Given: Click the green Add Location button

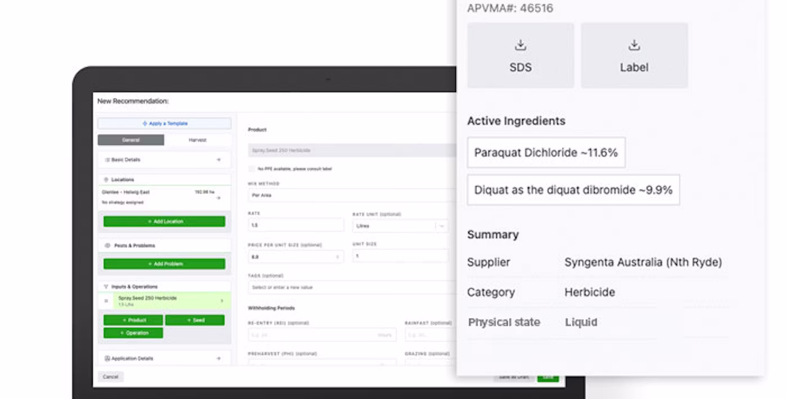Looking at the screenshot, I should (164, 221).
